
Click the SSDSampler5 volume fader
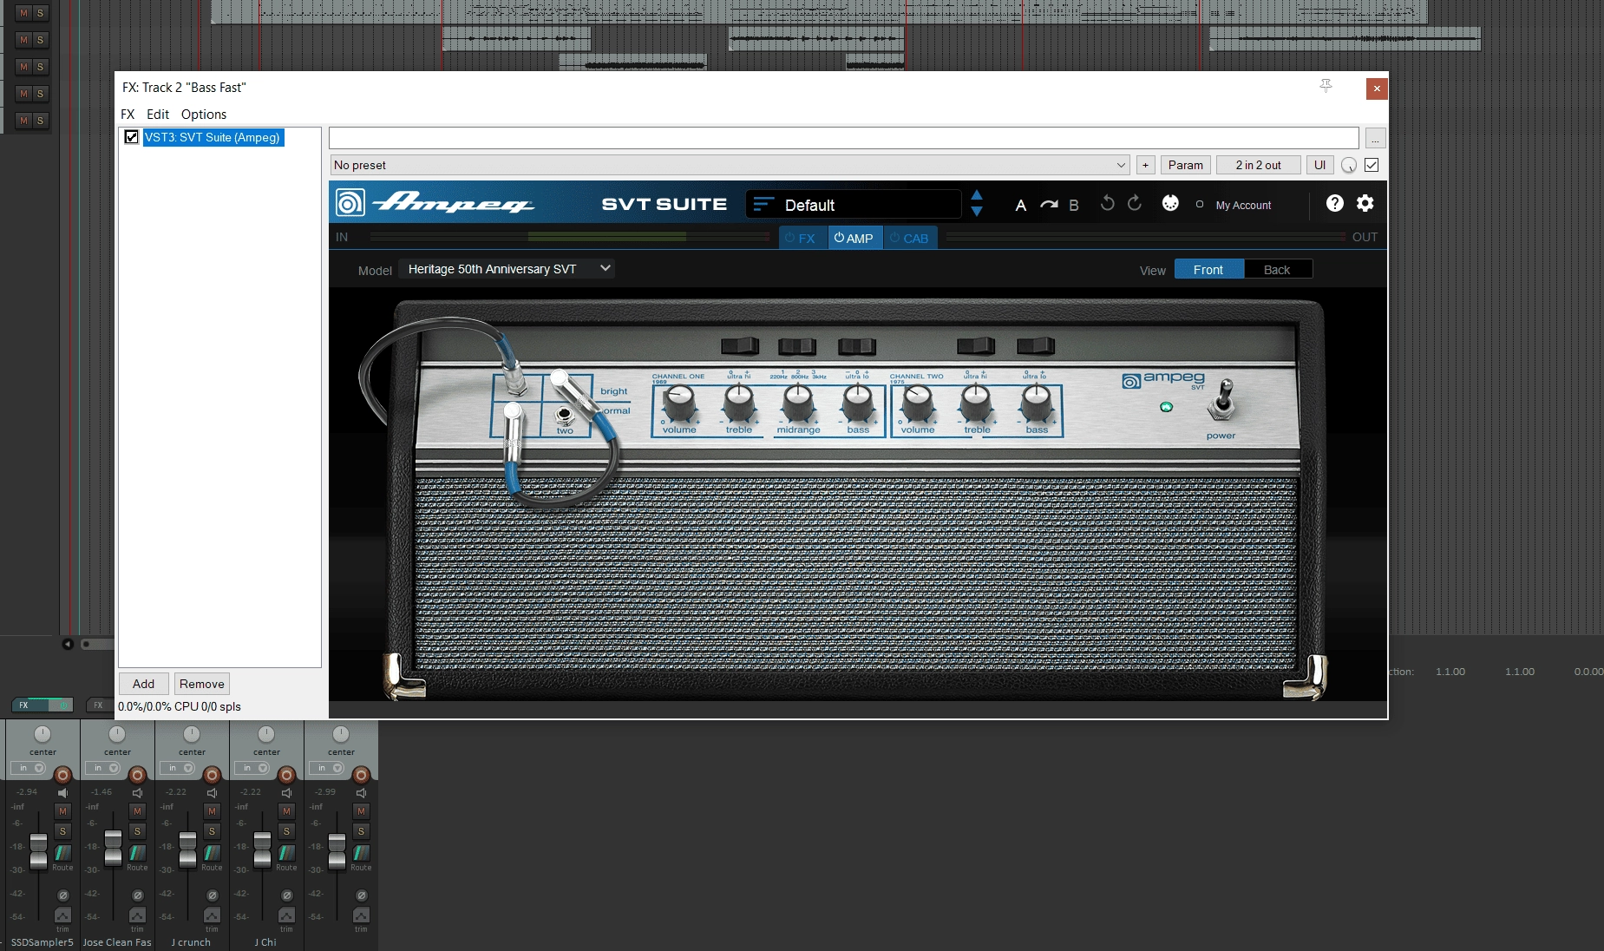[38, 850]
